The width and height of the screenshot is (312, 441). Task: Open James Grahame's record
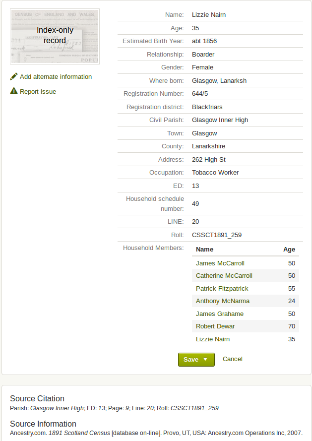[x=220, y=314]
